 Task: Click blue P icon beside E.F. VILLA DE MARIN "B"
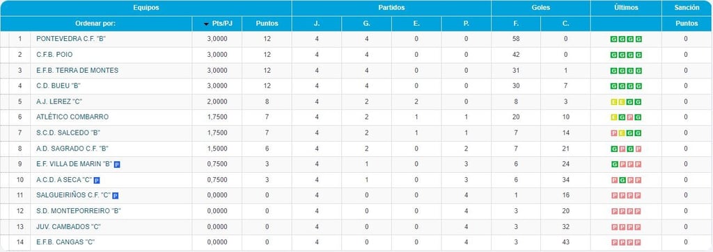click(117, 164)
